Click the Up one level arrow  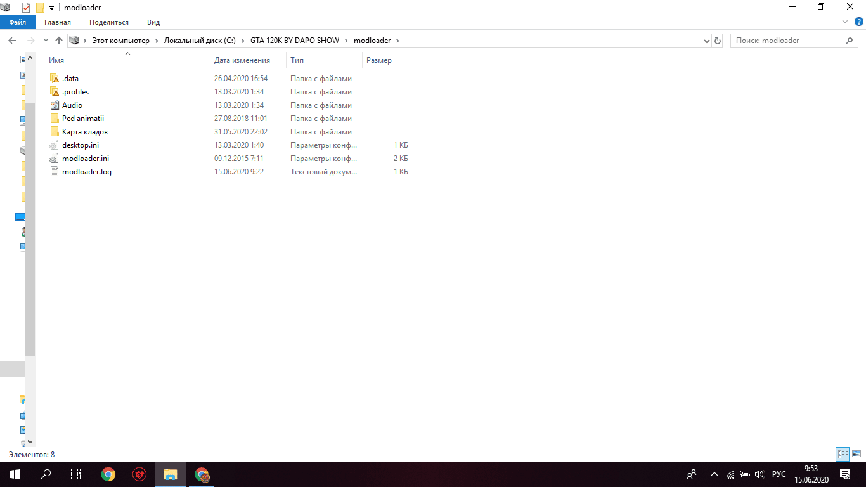tap(59, 41)
